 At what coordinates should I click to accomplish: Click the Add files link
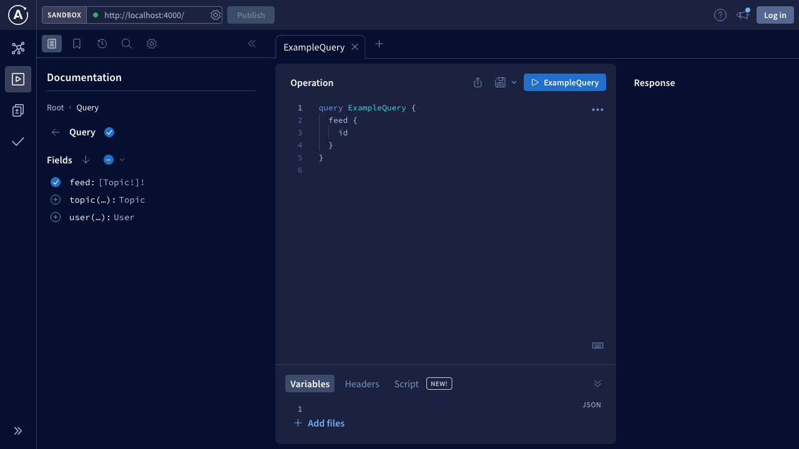319,423
